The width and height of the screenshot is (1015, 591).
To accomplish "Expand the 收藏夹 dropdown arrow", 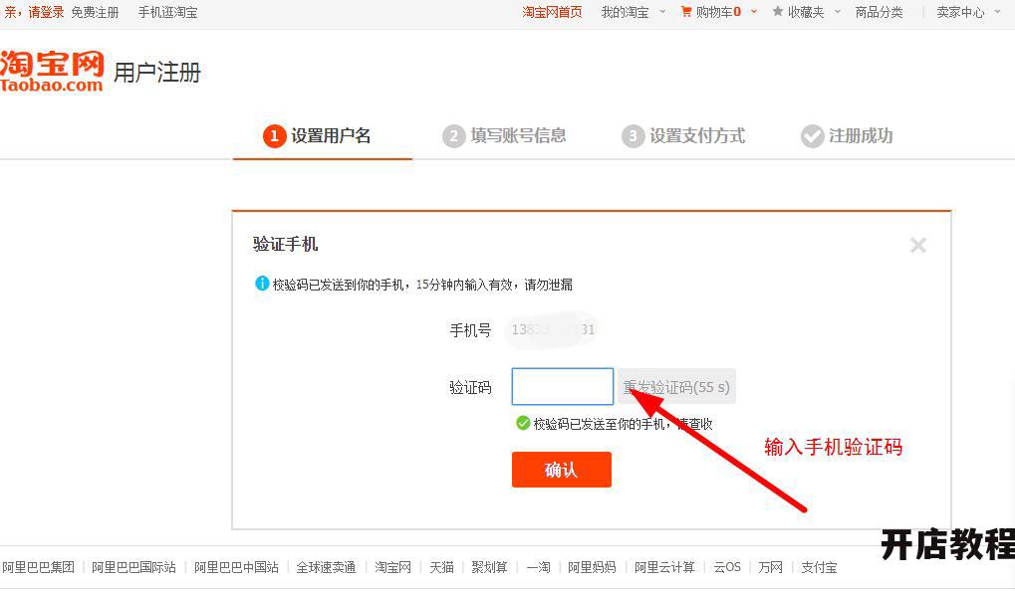I will coord(838,12).
